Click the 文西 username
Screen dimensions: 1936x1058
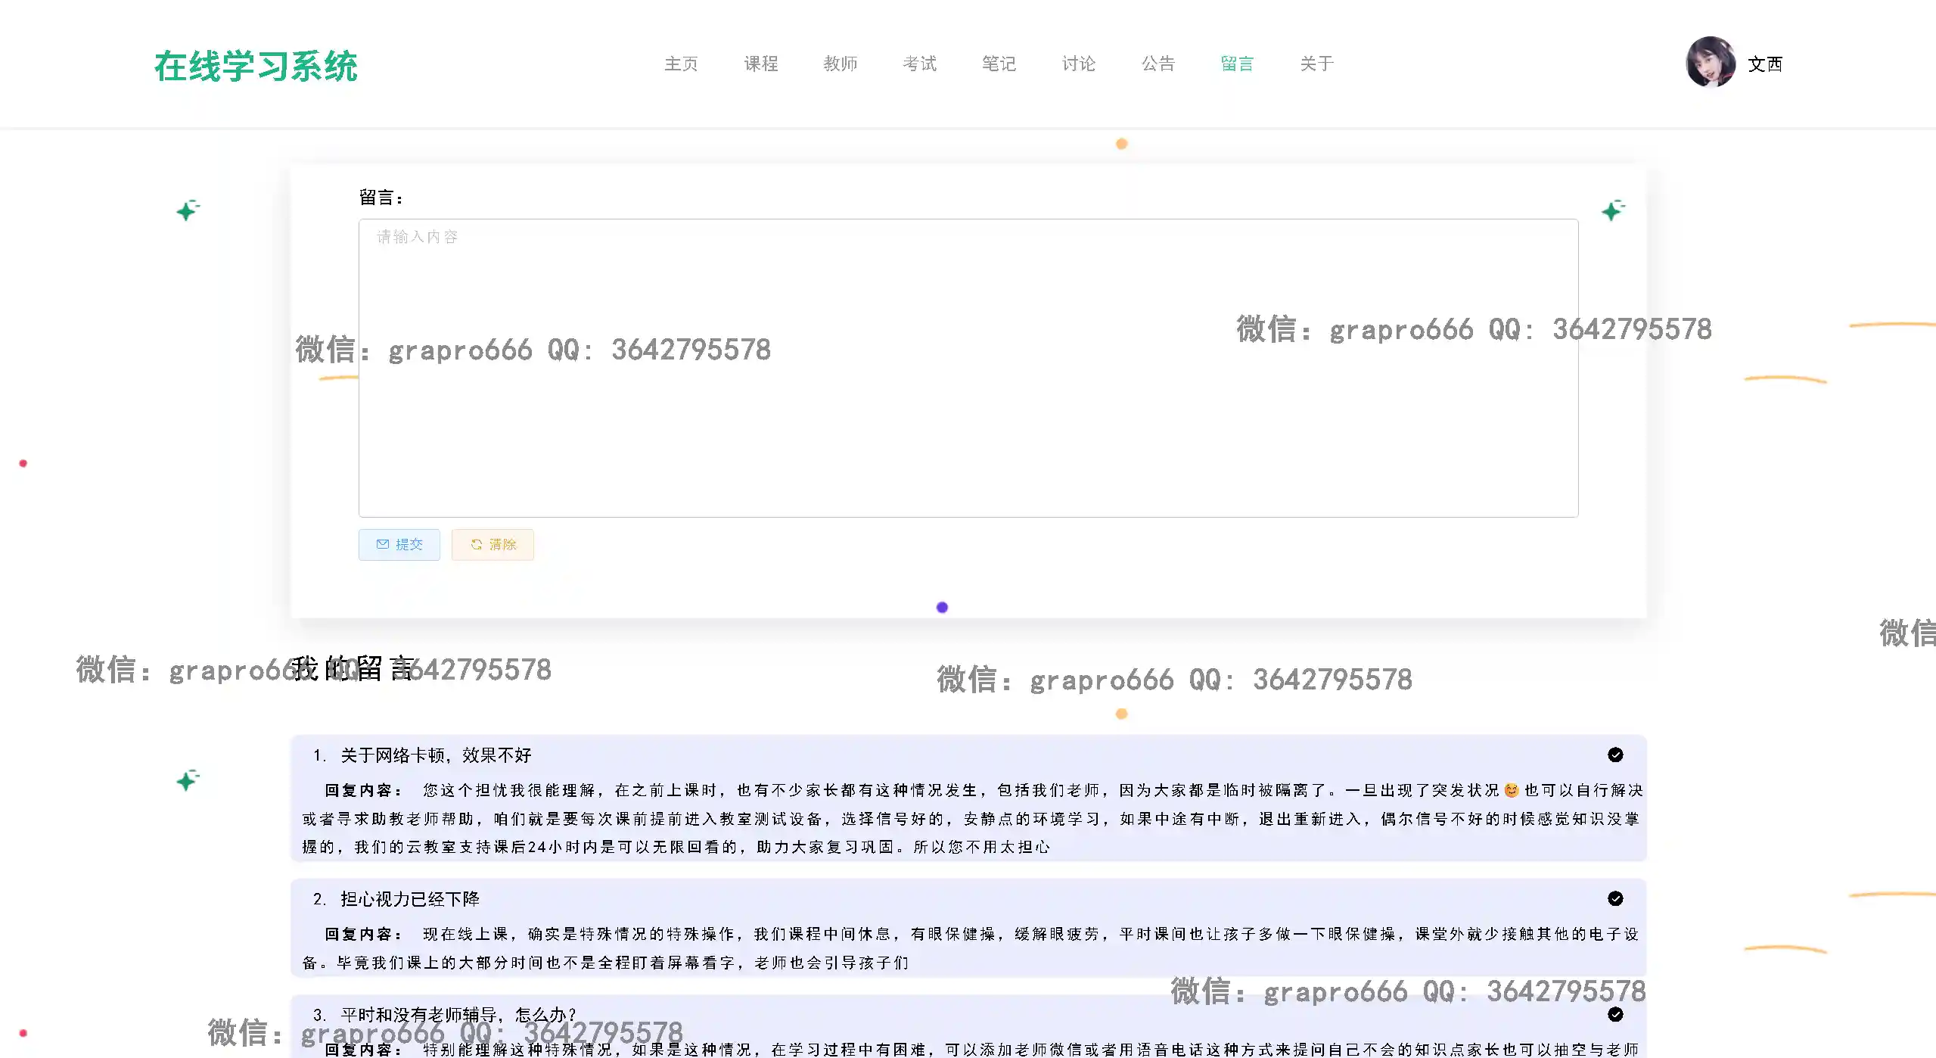click(1765, 64)
